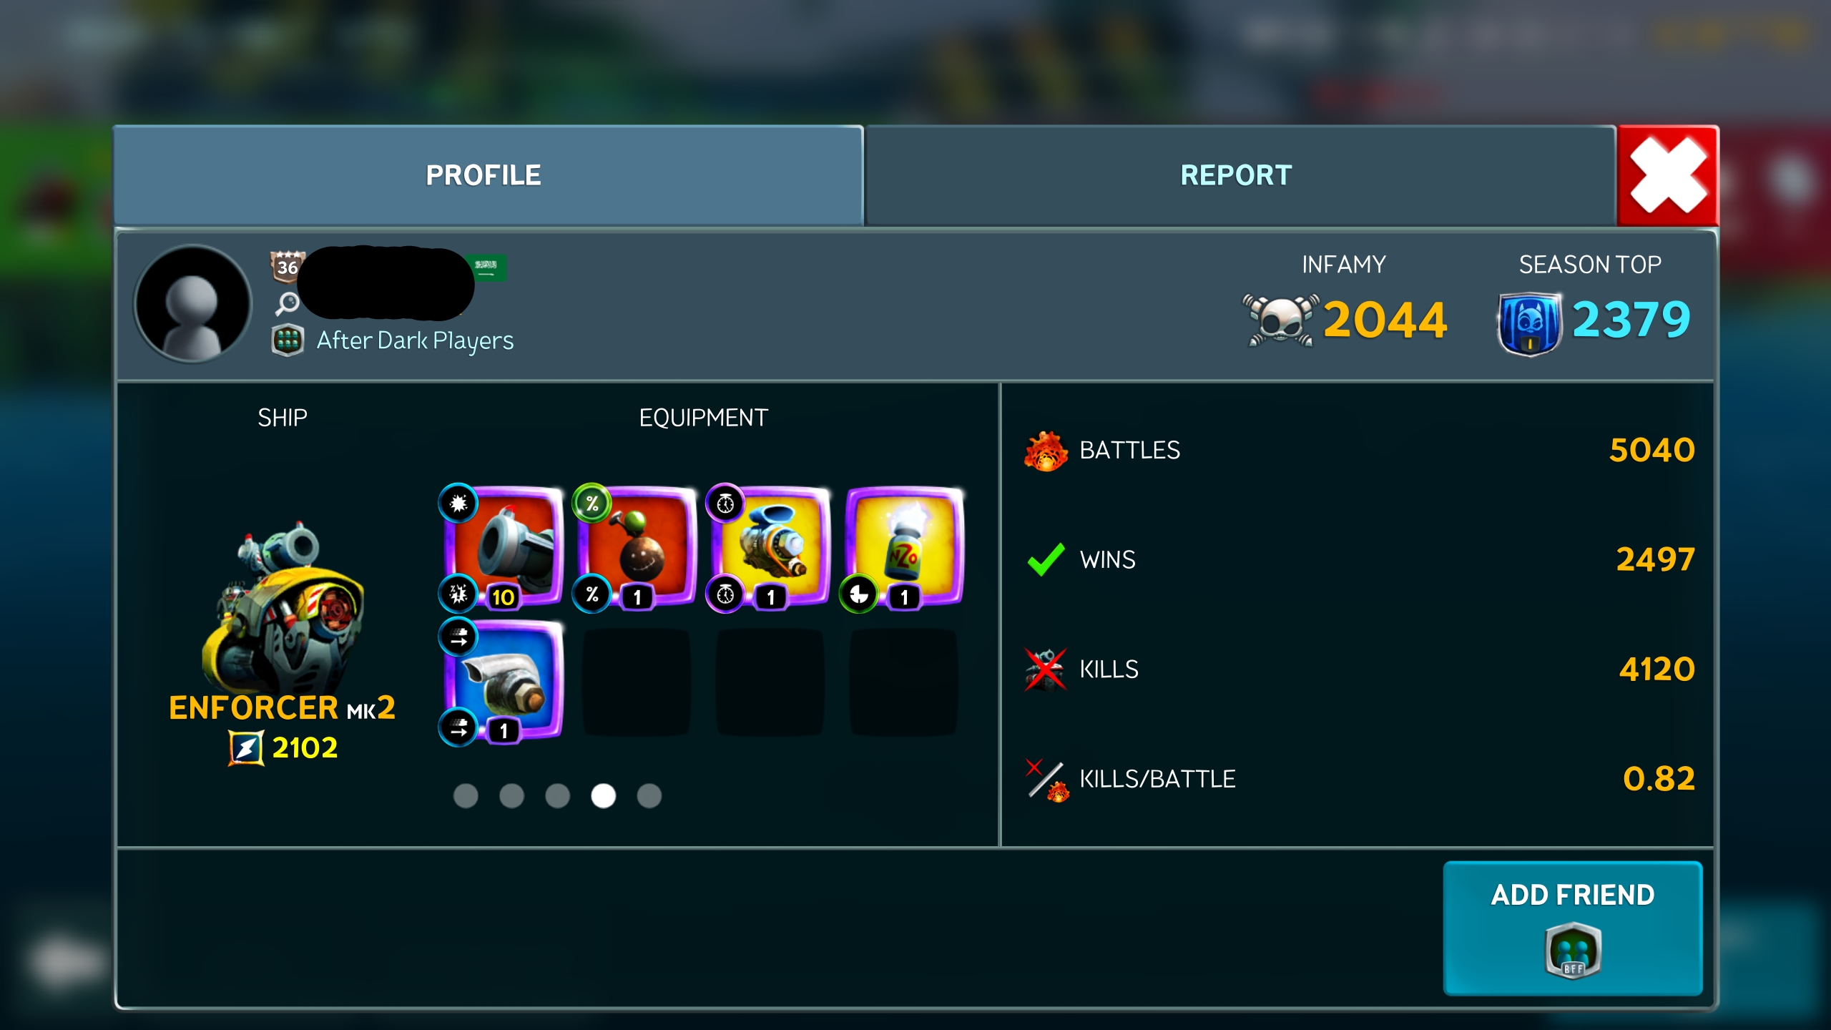The image size is (1831, 1030).
Task: Select the yellow turbo engine equipment item
Action: coord(770,547)
